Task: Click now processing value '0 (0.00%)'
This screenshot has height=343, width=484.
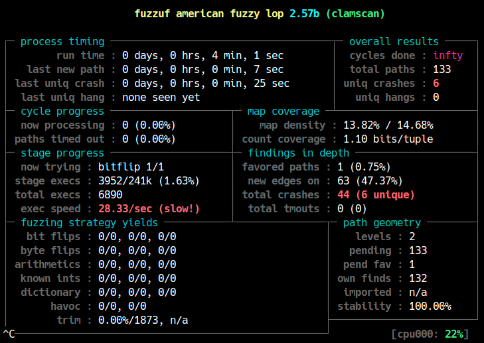Action: point(149,125)
